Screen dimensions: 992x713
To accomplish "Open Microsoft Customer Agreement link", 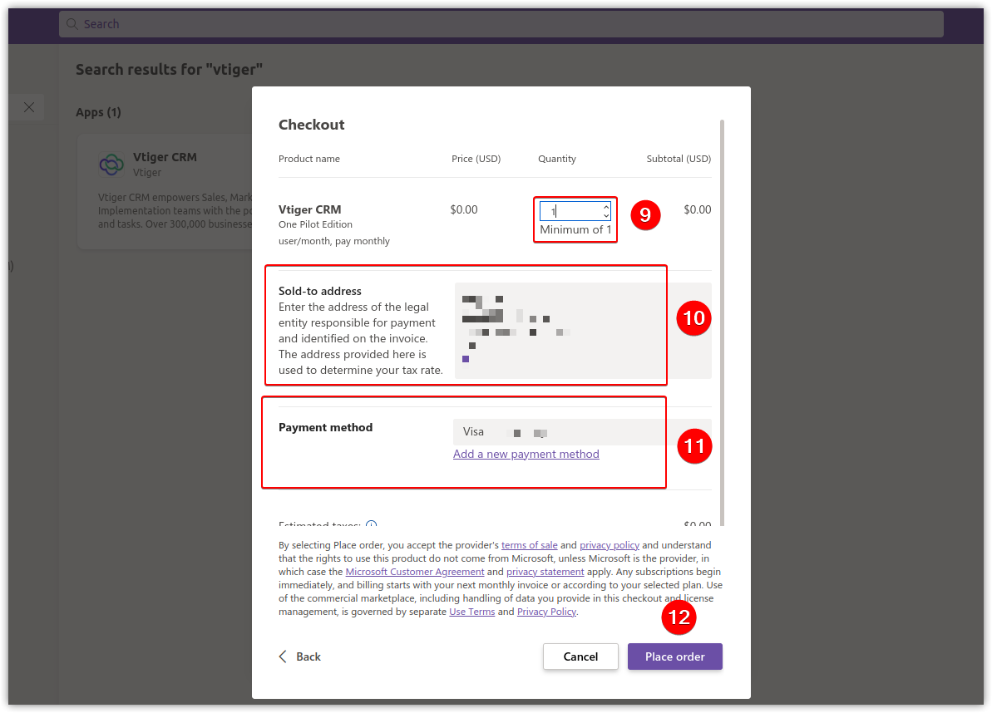I will tap(414, 572).
